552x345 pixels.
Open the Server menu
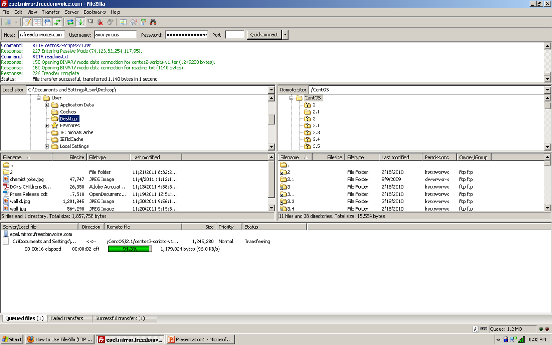coord(71,12)
